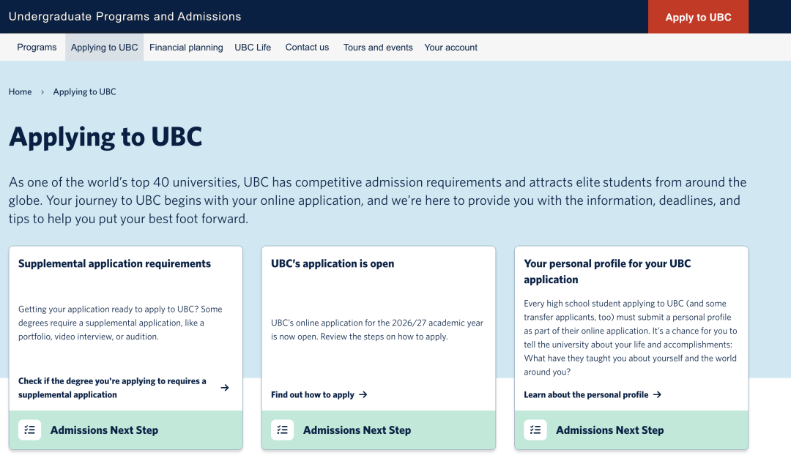Open Your account from the nav bar
Image resolution: width=791 pixels, height=461 pixels.
click(450, 48)
